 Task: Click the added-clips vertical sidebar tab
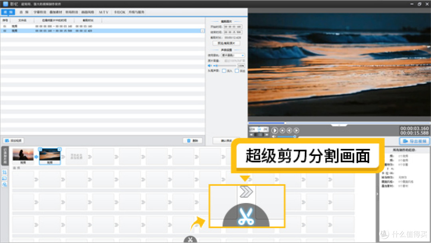tap(5, 156)
